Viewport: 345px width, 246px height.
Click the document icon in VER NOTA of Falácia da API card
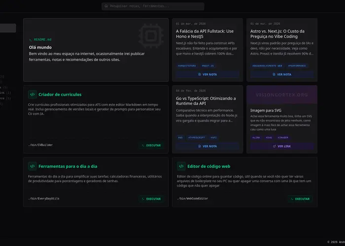click(x=199, y=74)
